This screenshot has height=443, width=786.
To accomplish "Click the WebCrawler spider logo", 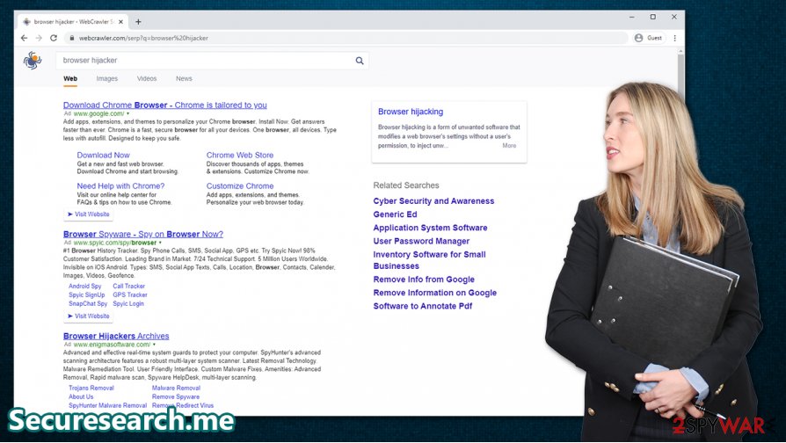I will click(32, 60).
